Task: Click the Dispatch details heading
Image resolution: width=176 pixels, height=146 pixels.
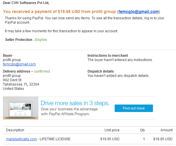Action: (x=101, y=71)
